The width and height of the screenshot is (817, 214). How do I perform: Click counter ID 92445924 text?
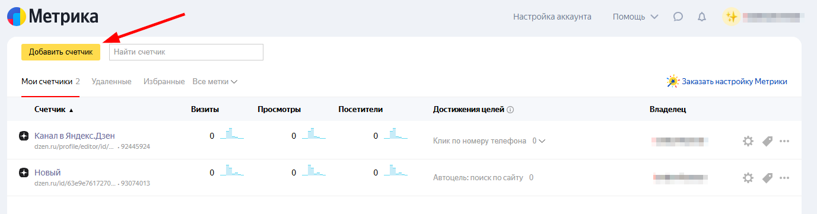point(135,146)
